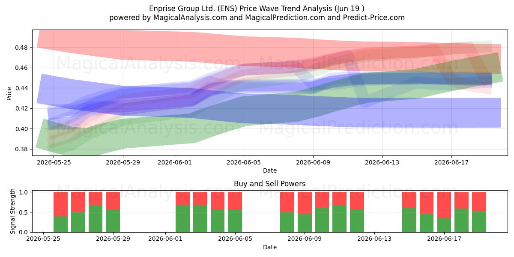
Task: Select the red segment of the bar above the 2026-06-05 tick
Action: tap(235, 201)
